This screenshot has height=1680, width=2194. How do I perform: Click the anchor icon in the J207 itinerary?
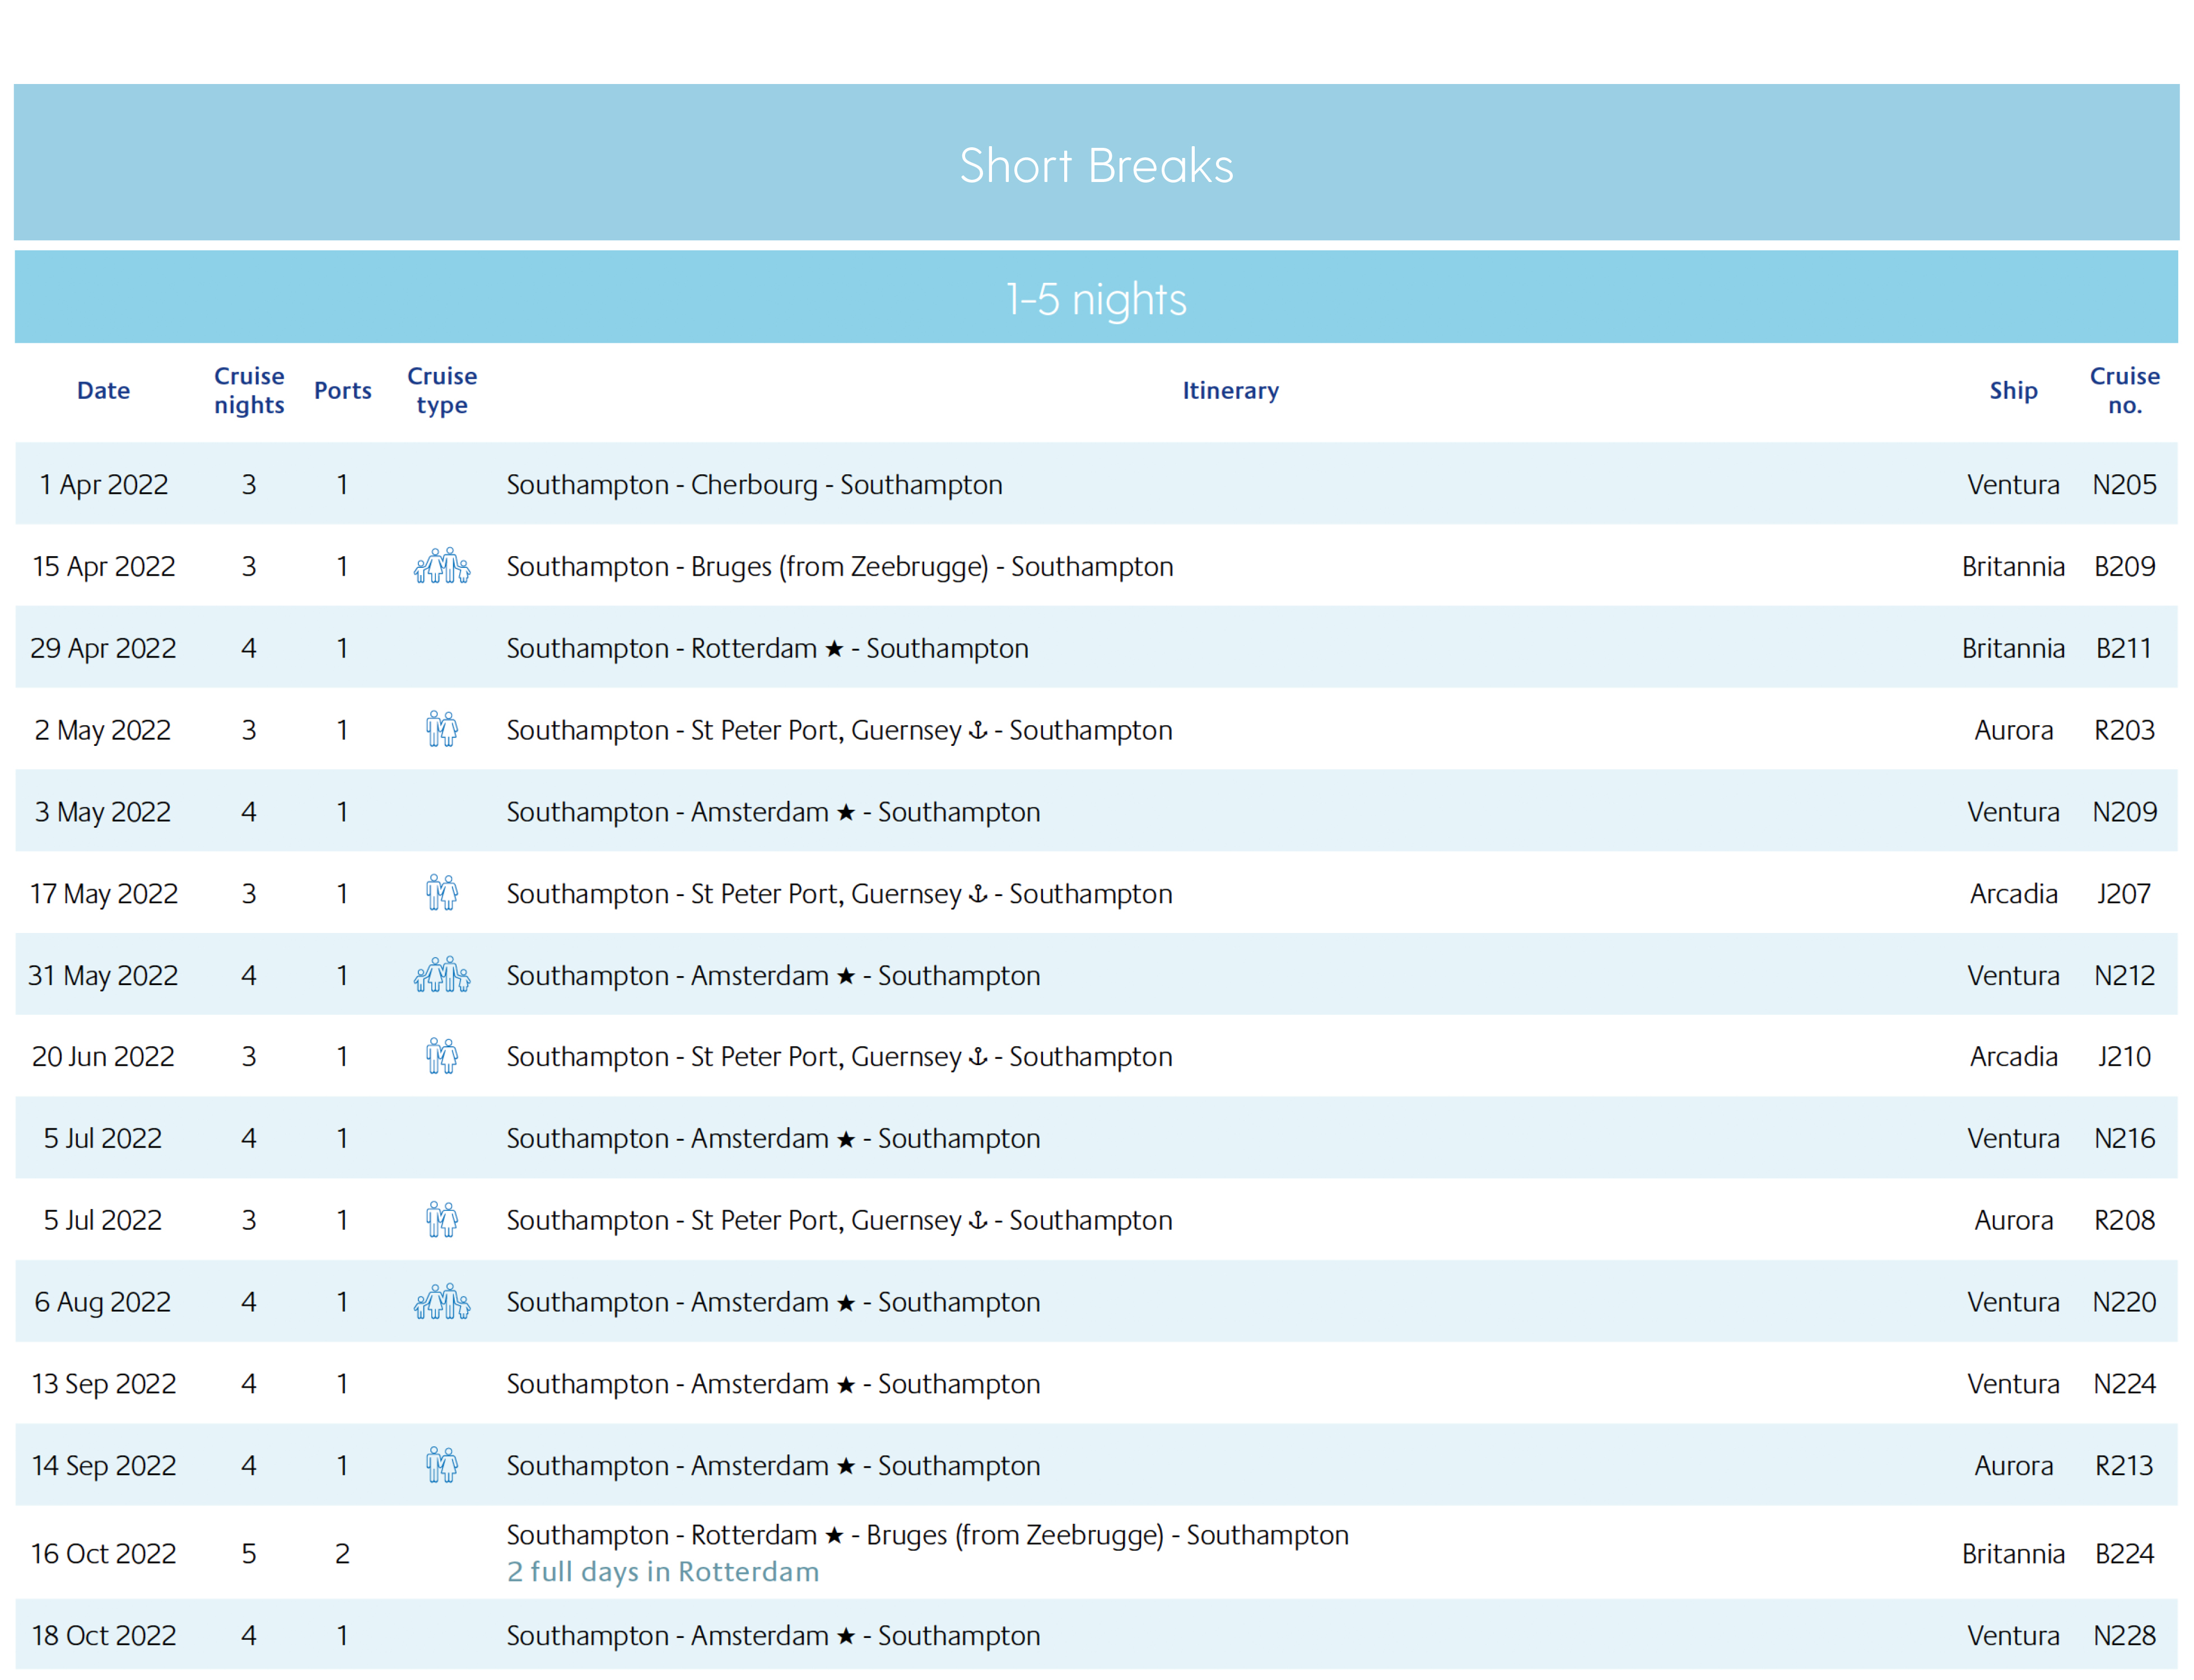pyautogui.click(x=978, y=894)
